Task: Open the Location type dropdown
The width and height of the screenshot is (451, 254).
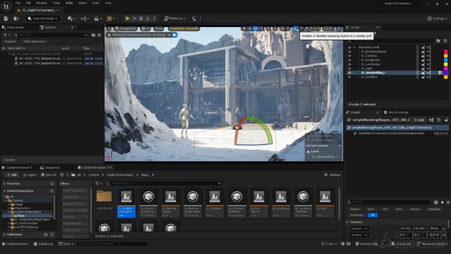Action: pos(359,229)
